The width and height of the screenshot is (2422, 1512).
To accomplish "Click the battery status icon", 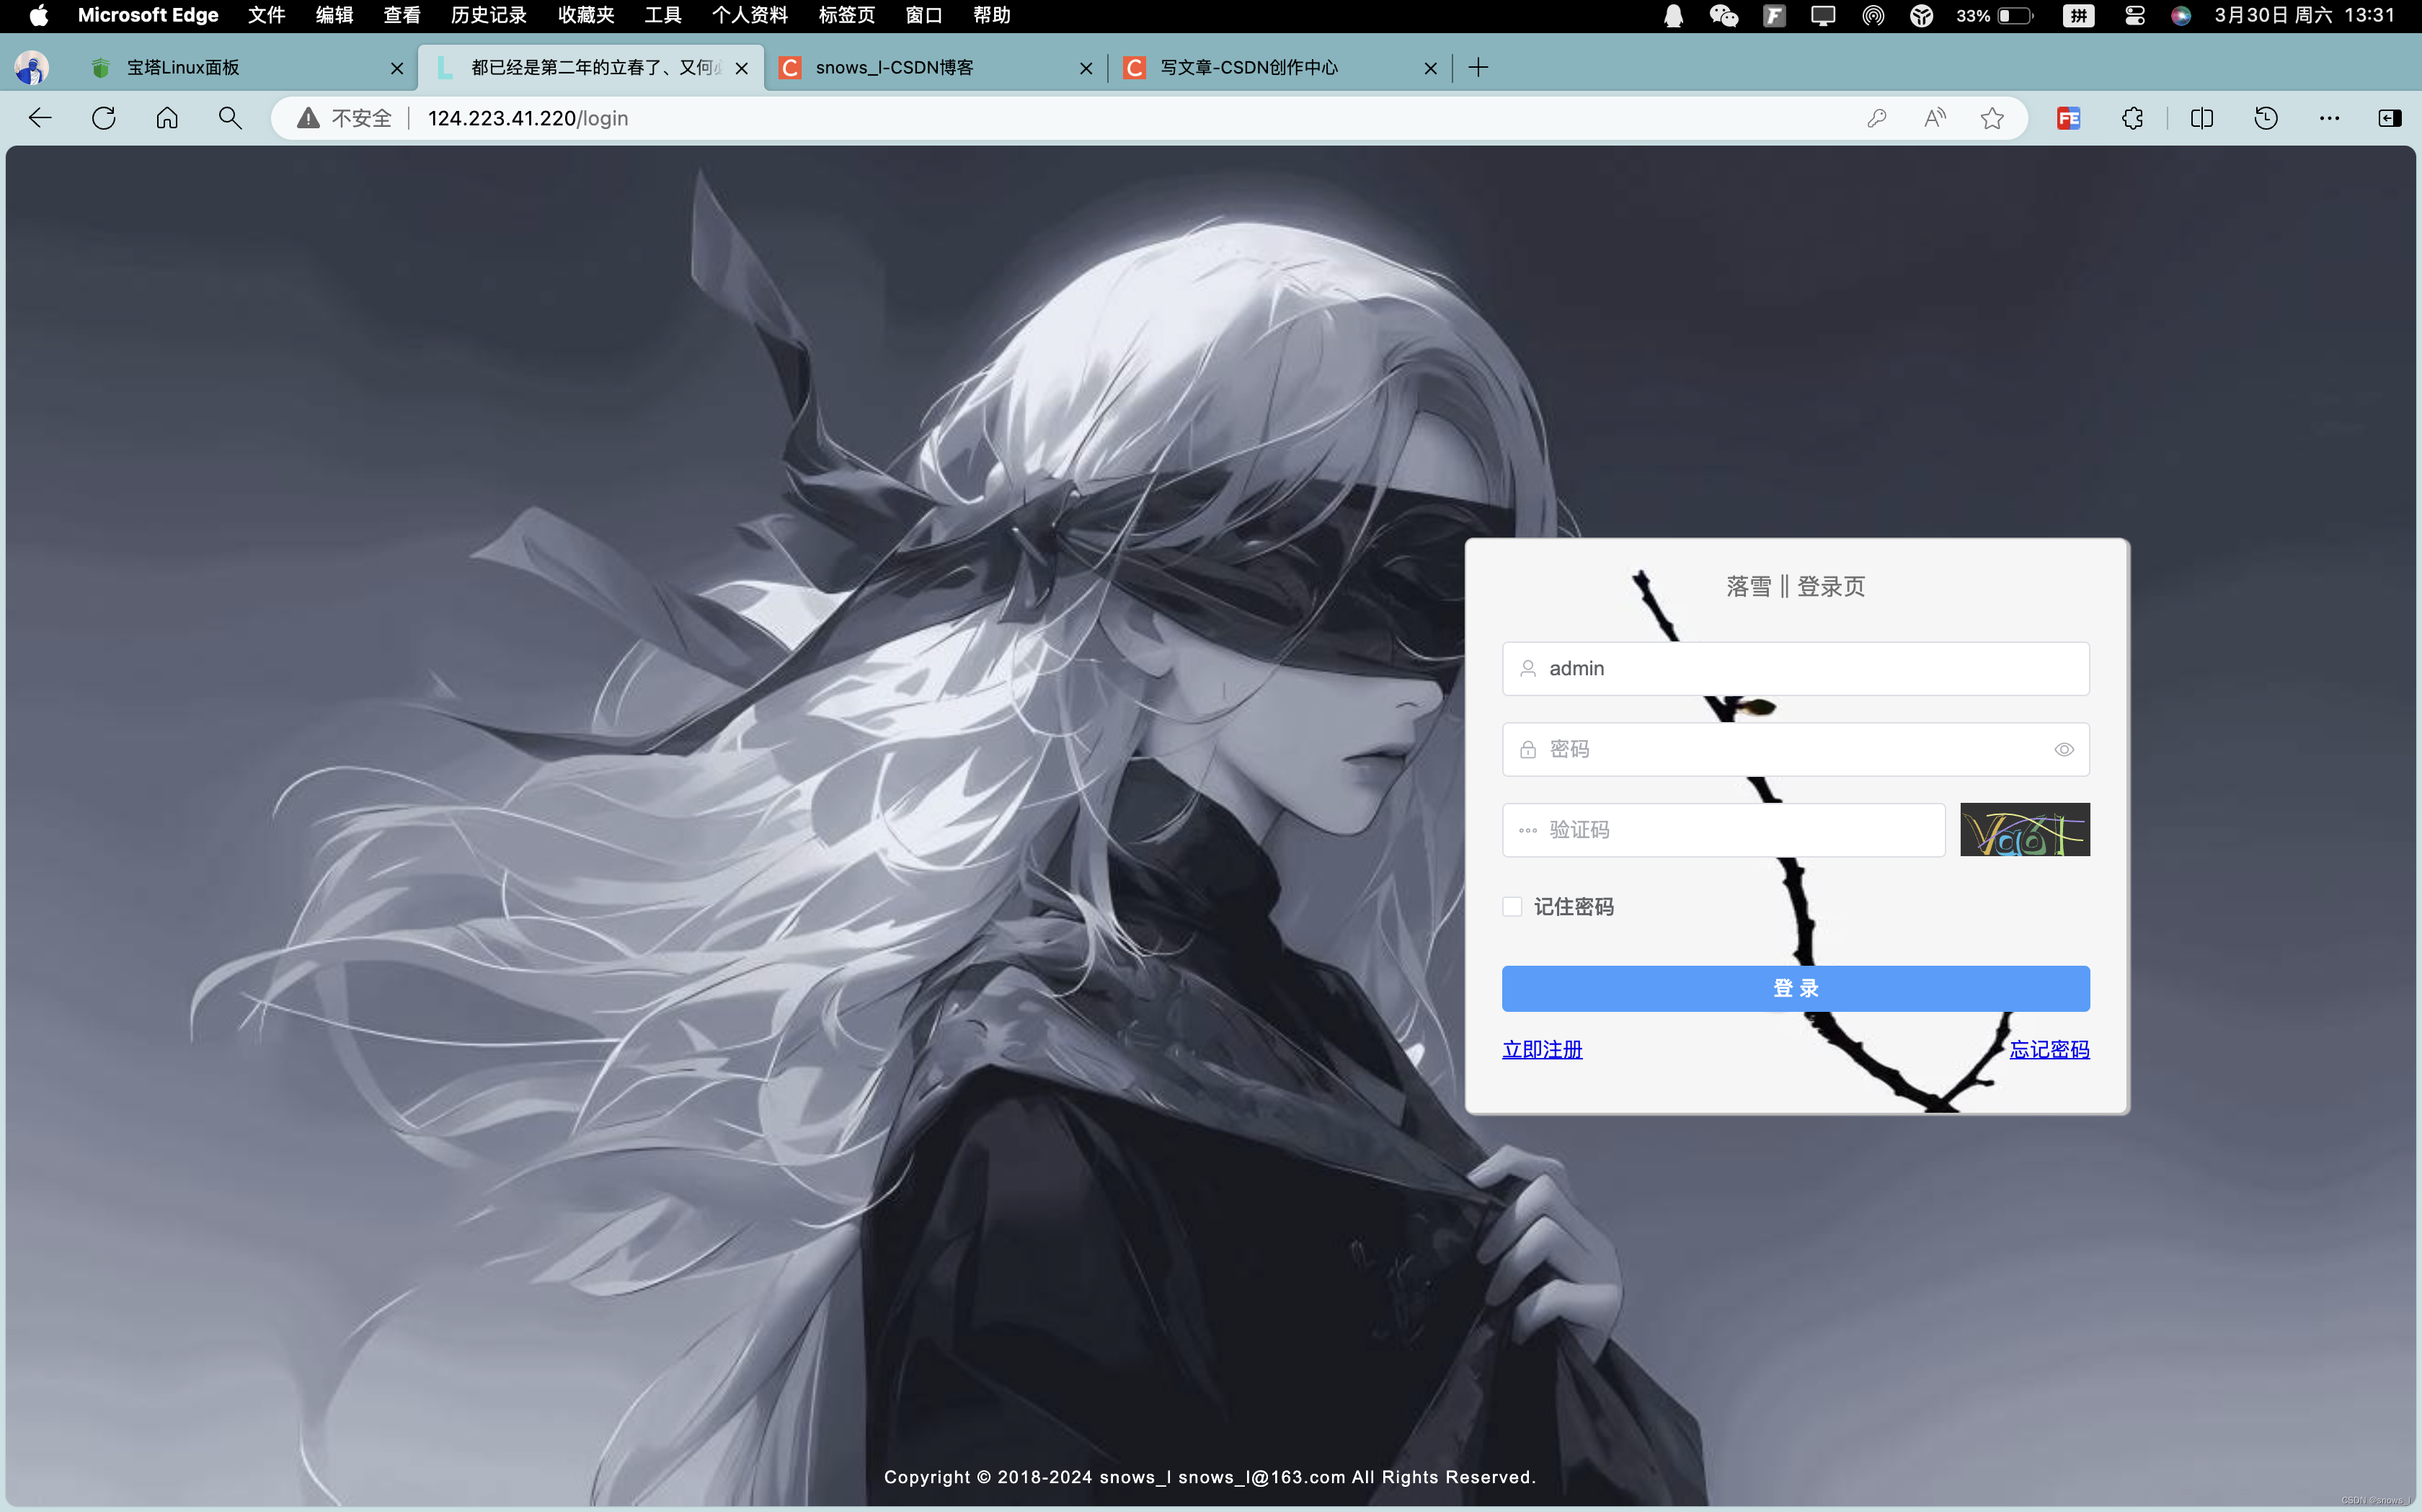I will coord(2015,15).
